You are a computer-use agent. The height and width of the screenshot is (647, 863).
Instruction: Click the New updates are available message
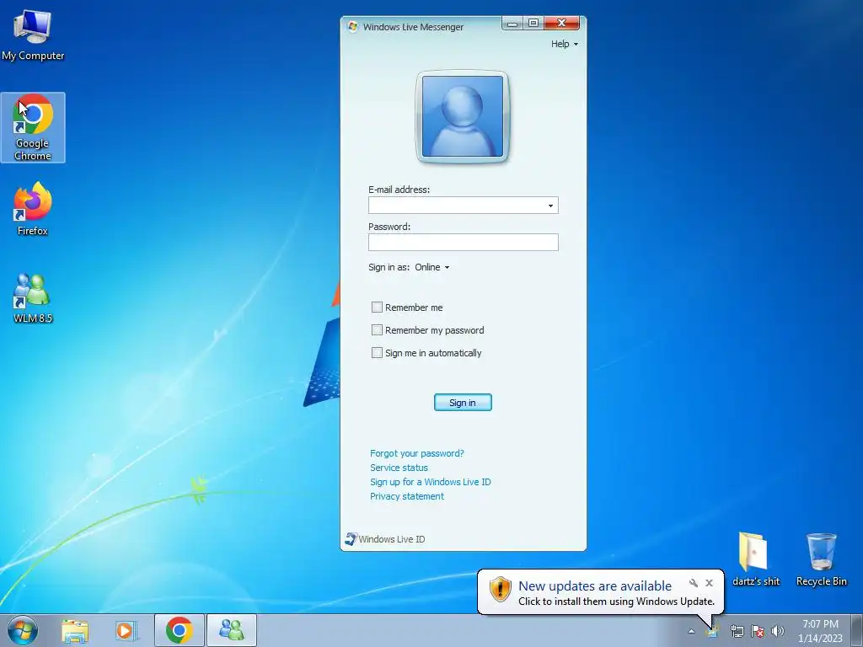coord(595,586)
